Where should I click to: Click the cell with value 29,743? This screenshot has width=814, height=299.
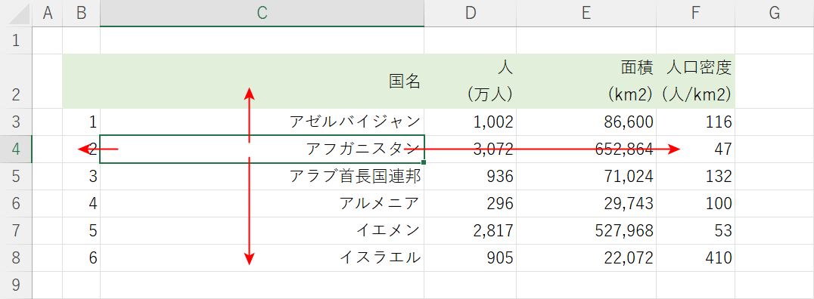click(x=586, y=204)
